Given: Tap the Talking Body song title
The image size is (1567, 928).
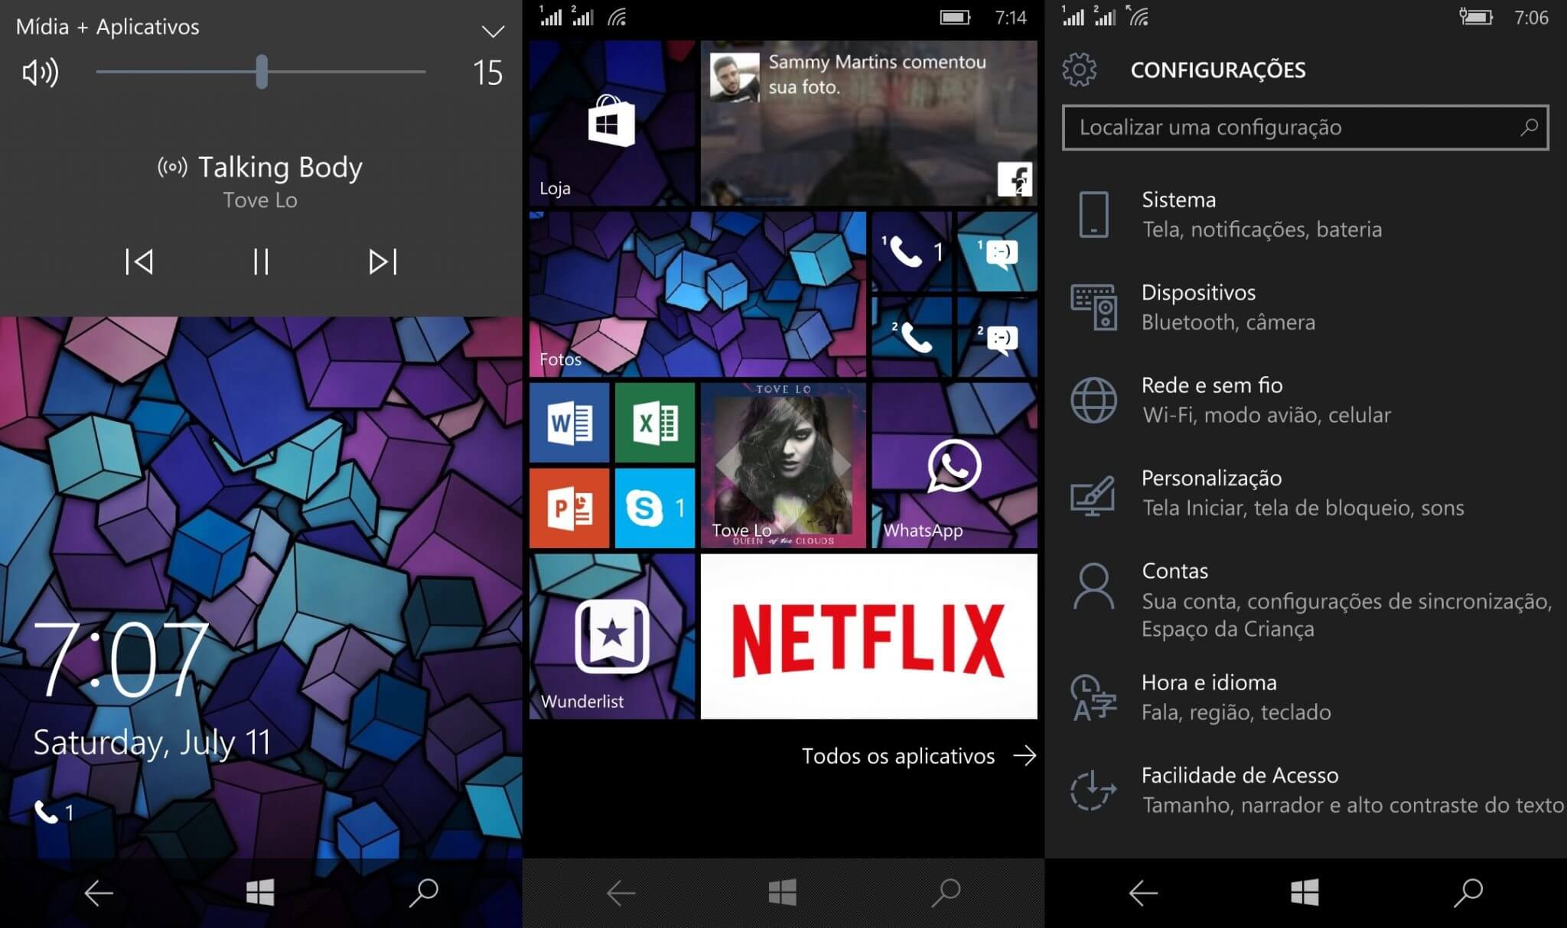Looking at the screenshot, I should click(280, 167).
